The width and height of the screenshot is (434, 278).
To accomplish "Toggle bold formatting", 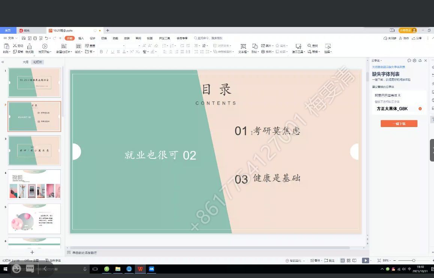I will [101, 52].
